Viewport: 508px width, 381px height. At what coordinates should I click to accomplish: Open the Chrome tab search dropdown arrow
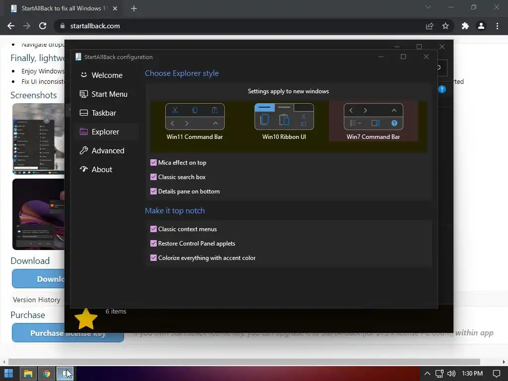(428, 7)
